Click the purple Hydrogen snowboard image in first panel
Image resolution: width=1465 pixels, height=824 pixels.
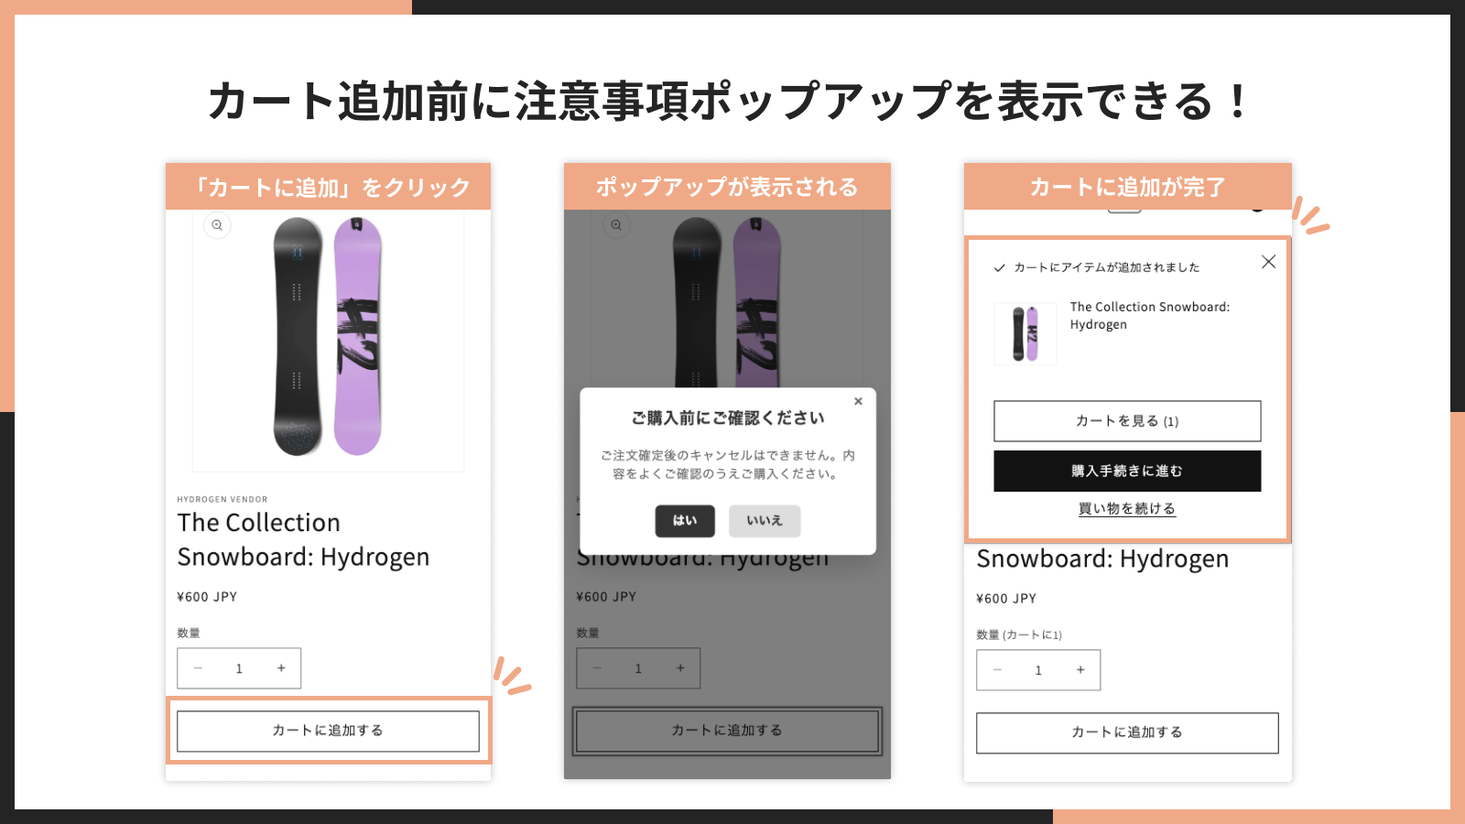coord(357,336)
